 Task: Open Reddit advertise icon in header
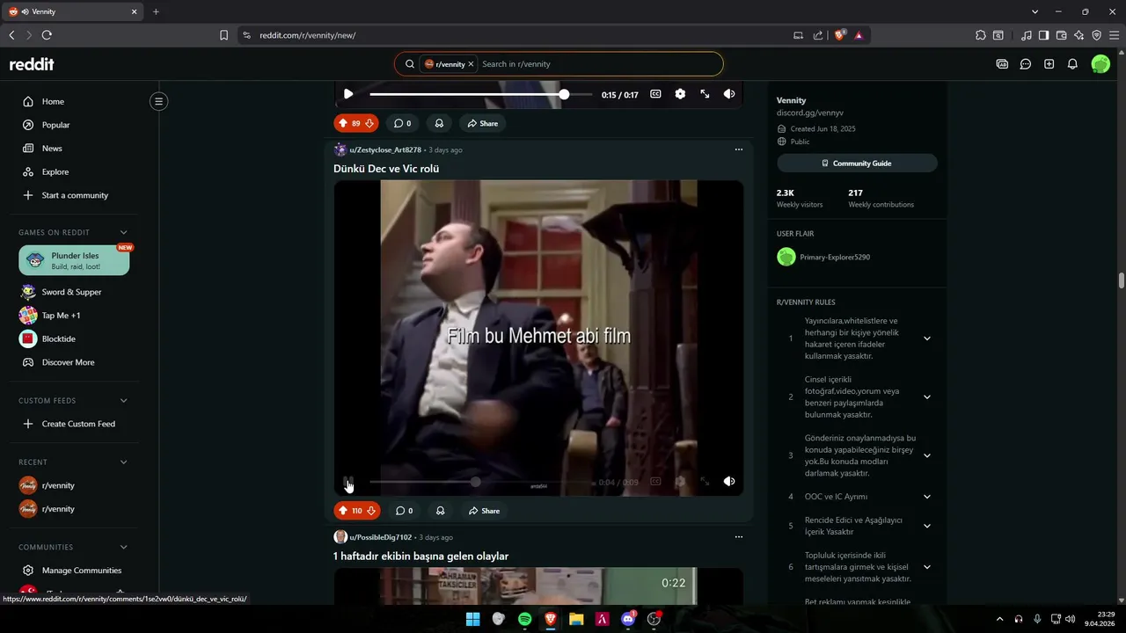tap(1002, 64)
